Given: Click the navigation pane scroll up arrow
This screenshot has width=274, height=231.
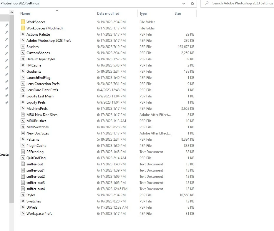Looking at the screenshot, I should click(x=11, y=12).
